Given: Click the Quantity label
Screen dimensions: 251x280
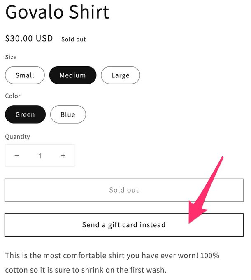Looking at the screenshot, I should [17, 137].
